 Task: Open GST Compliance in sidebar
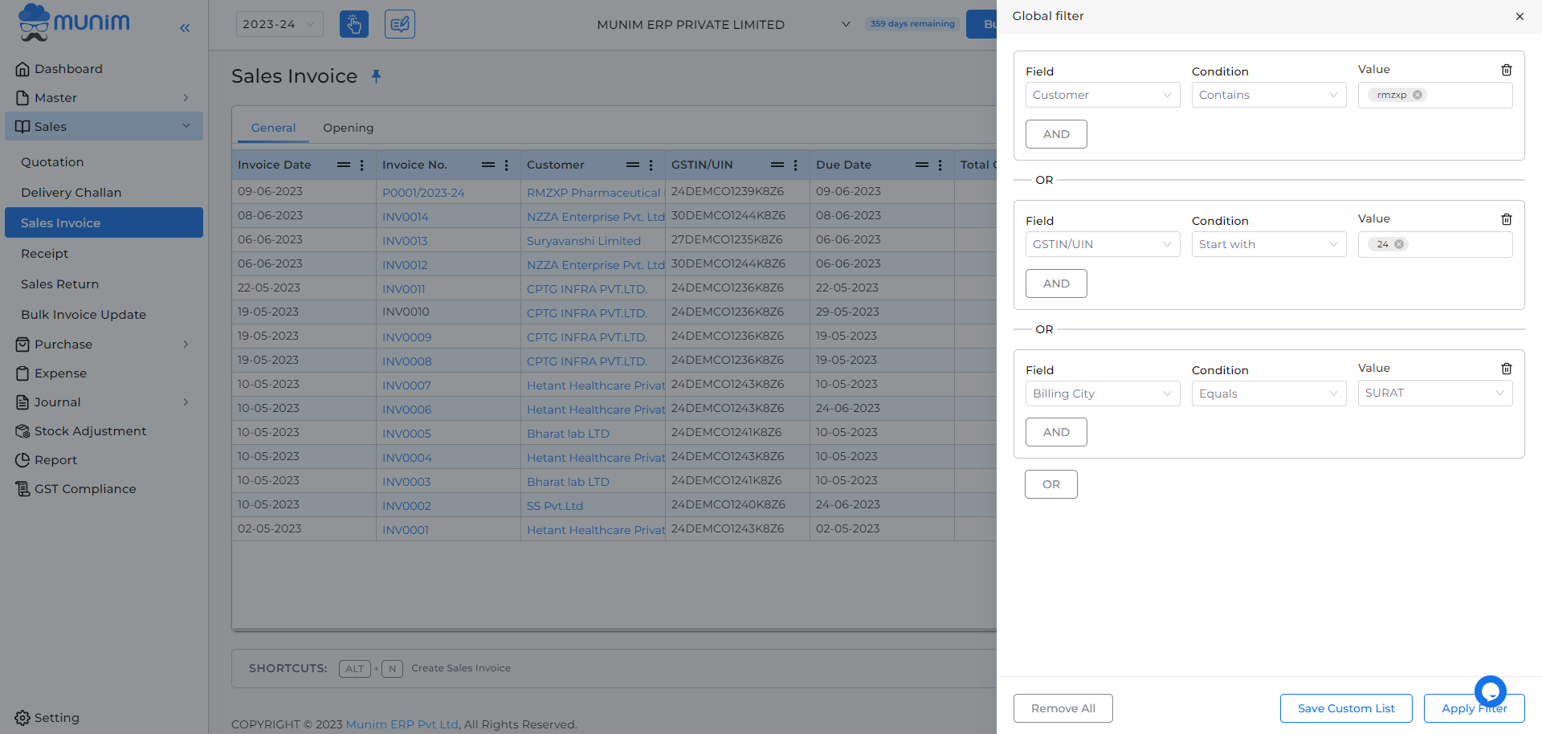(104, 489)
